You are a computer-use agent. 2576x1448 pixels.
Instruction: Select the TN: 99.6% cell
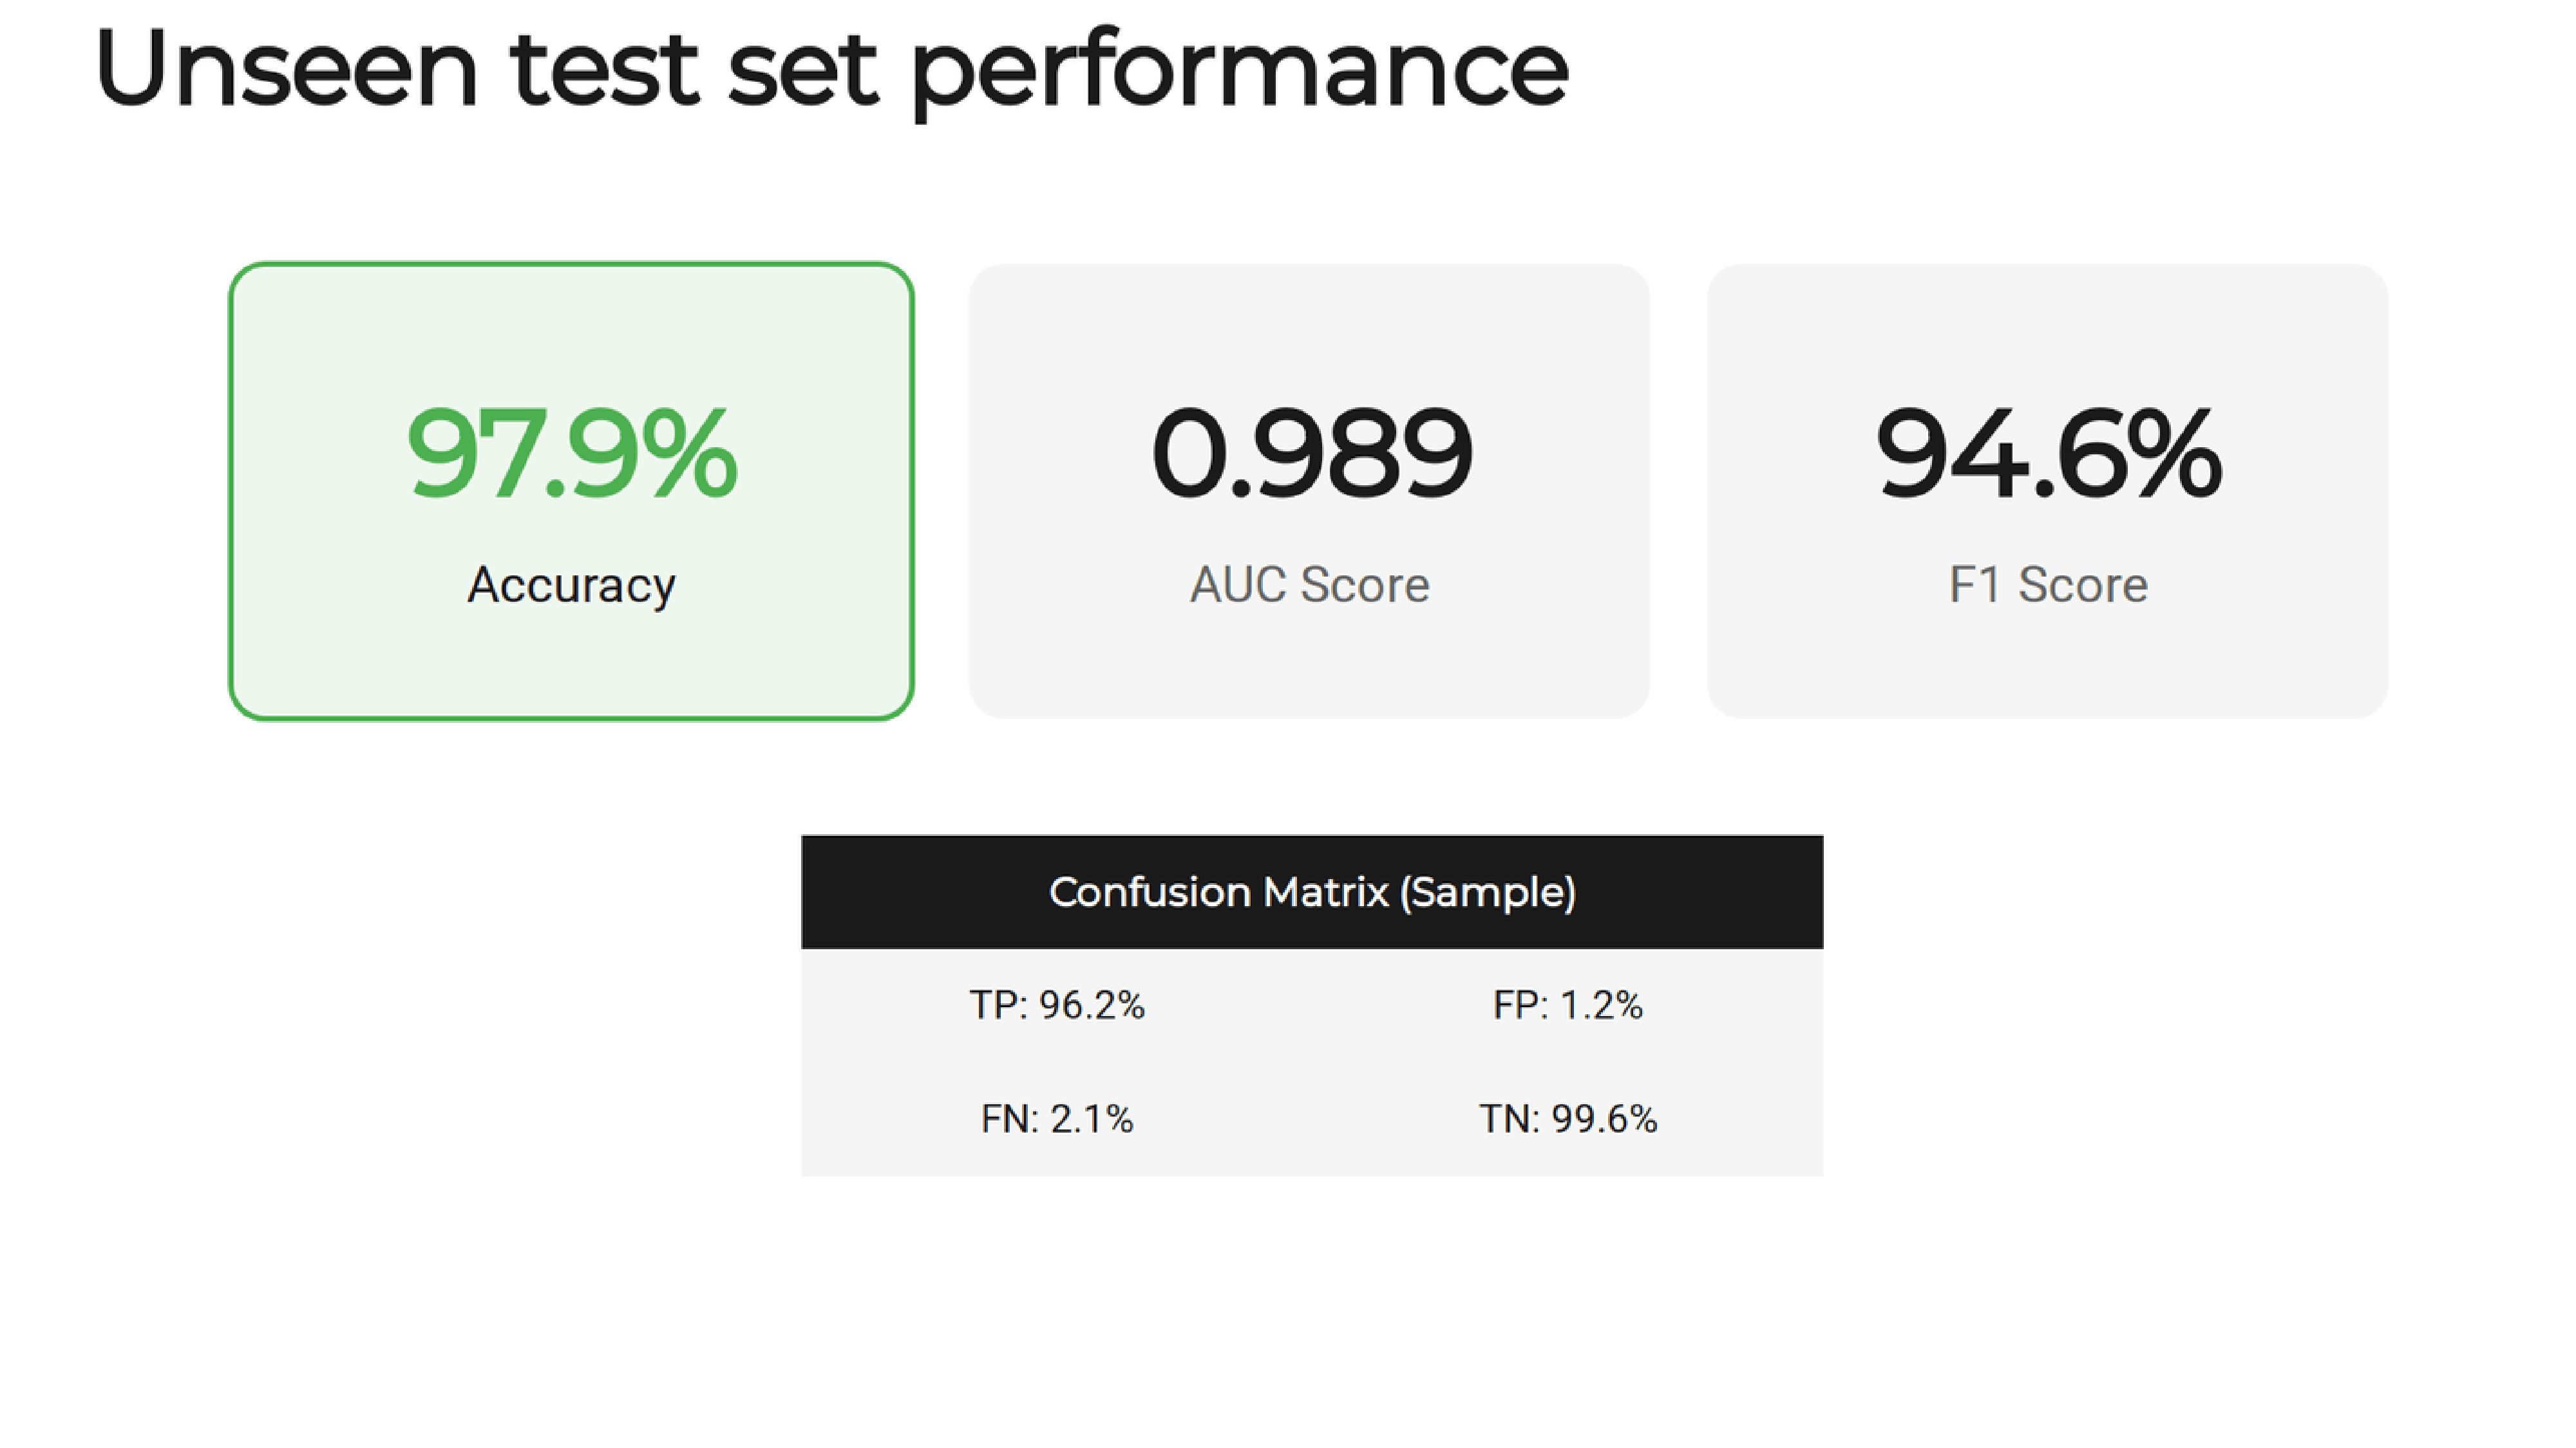(x=1568, y=1119)
